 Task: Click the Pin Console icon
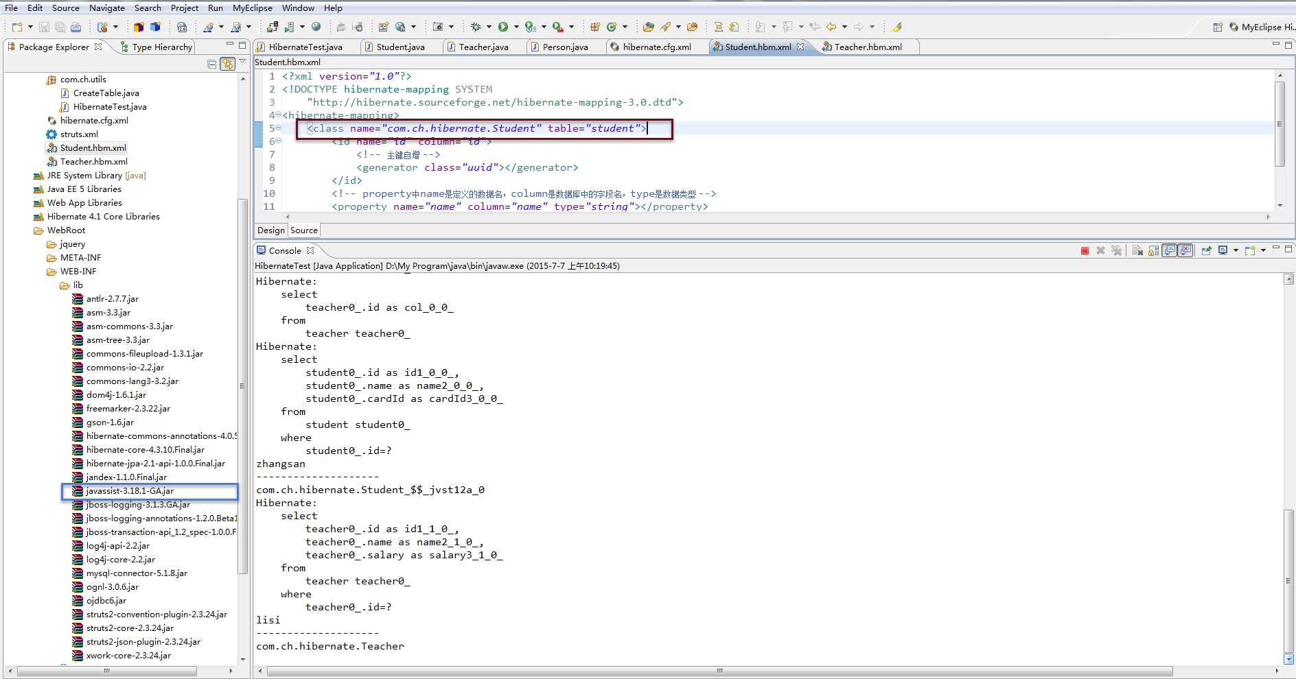[1206, 250]
